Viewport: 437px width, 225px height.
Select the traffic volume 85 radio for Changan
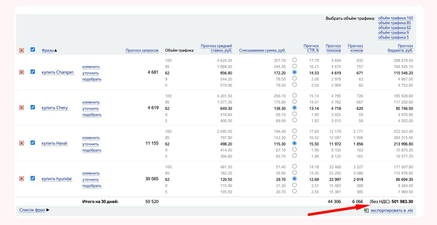(x=294, y=66)
